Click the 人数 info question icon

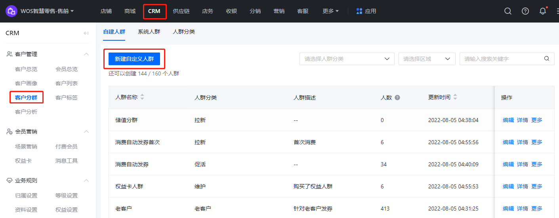pos(397,98)
